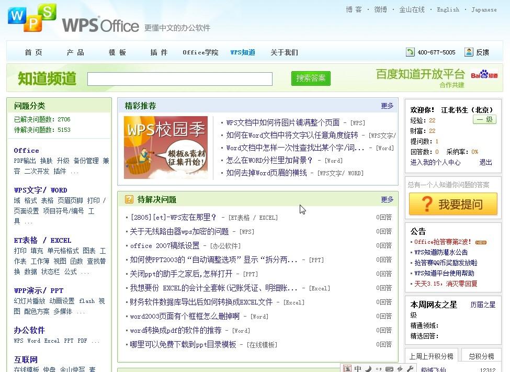The height and width of the screenshot is (372, 510).
Task: Open announcement 天天3.15，消灭零回复
Action: pos(446,284)
